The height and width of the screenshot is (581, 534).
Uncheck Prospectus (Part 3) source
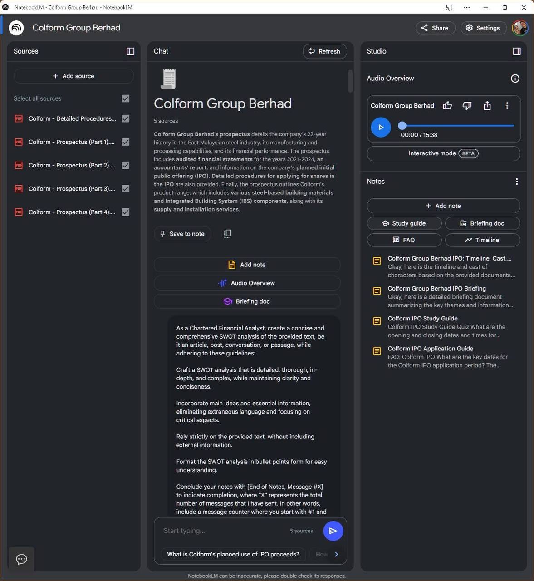coord(126,188)
